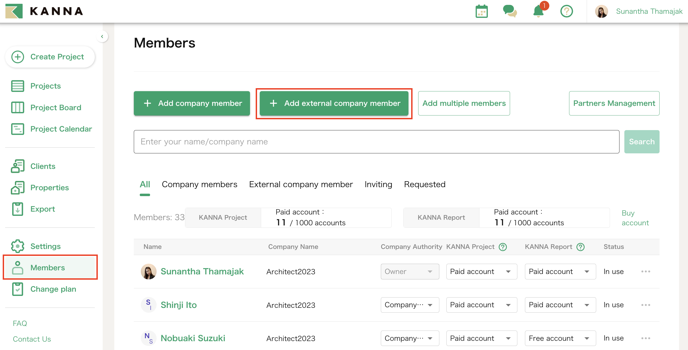688x350 pixels.
Task: Click the KANNA Project help icon
Action: pyautogui.click(x=503, y=247)
